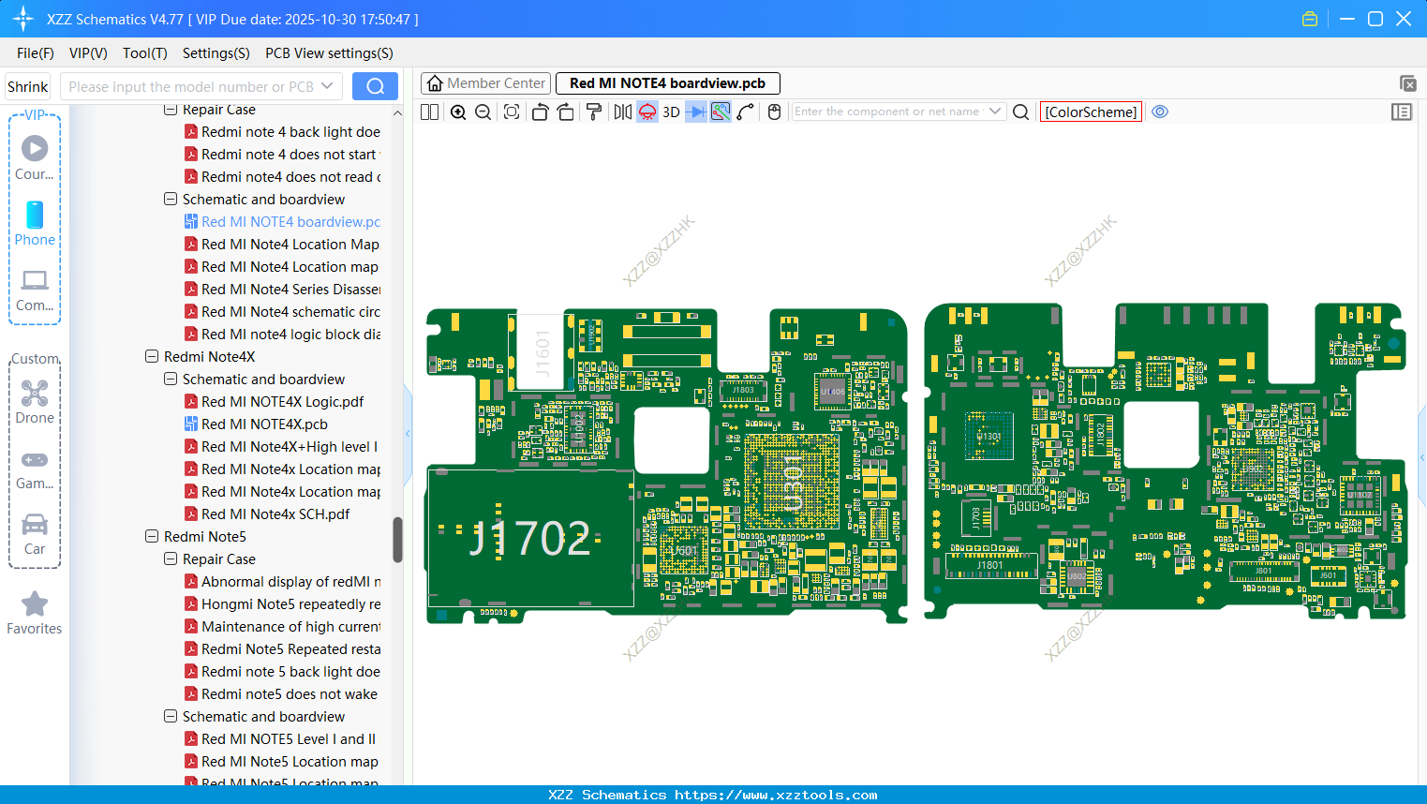Collapse the Redmi Note4X tree node
Image resolution: width=1427 pixels, height=804 pixels.
[152, 357]
